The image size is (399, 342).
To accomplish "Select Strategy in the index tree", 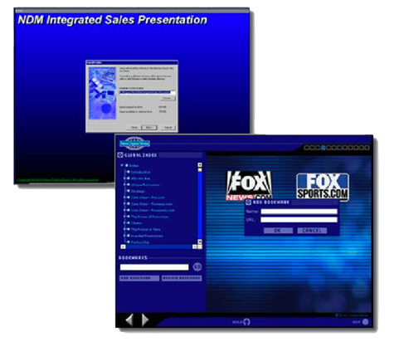I will pos(138,191).
